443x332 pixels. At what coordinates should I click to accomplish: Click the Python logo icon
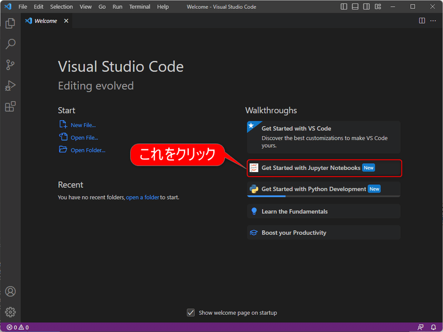254,189
